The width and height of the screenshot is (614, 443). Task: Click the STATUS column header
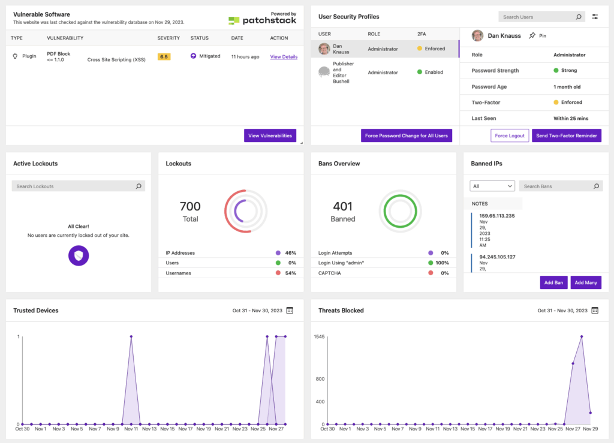[x=199, y=38]
